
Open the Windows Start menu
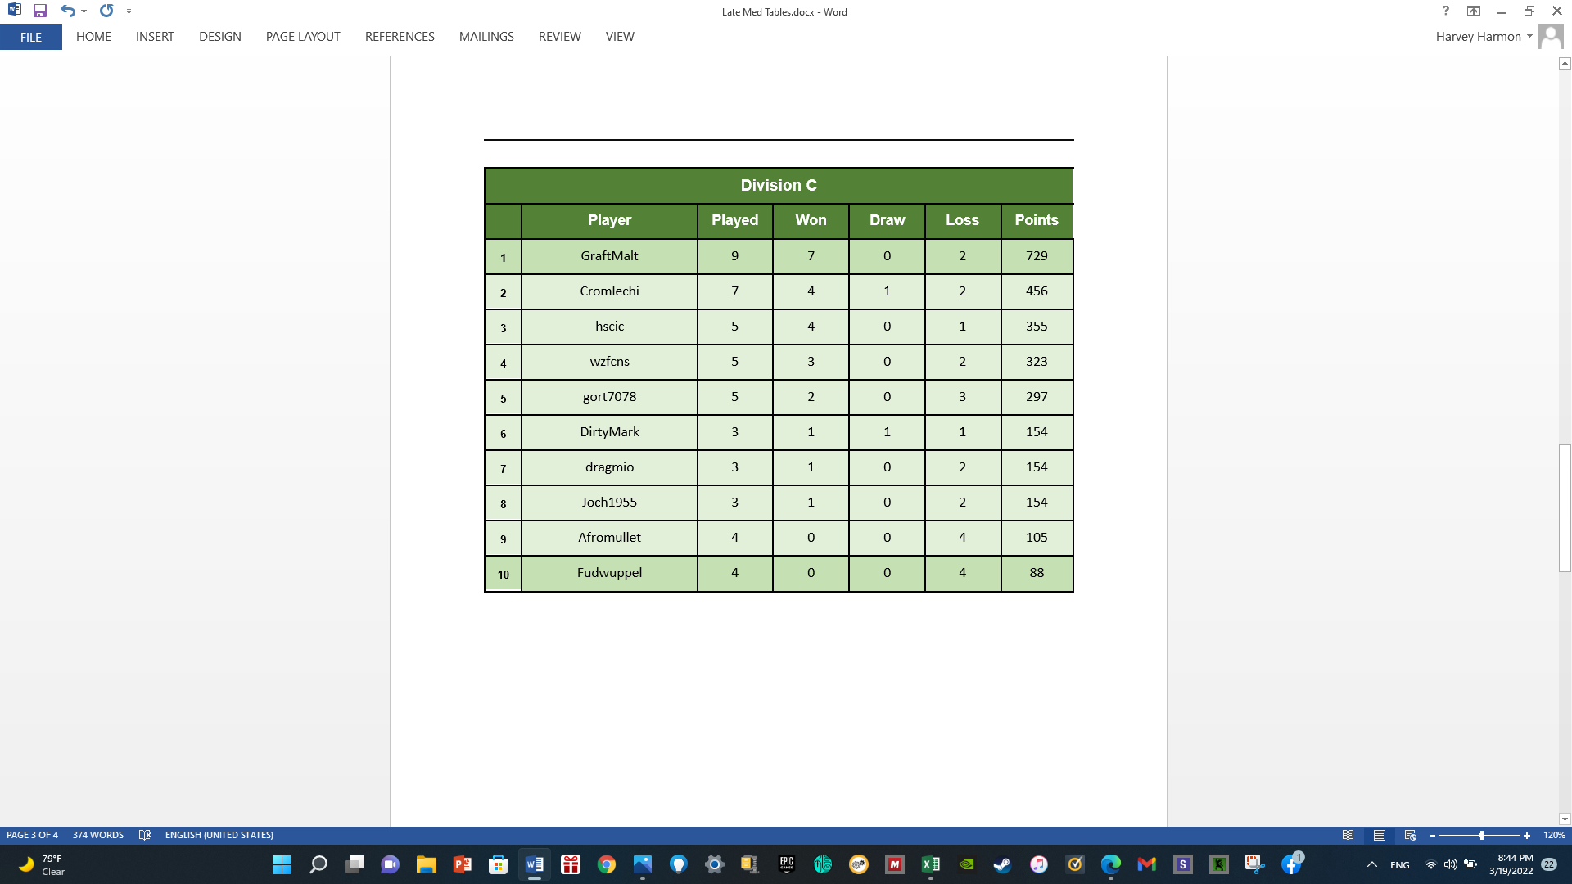coord(282,864)
